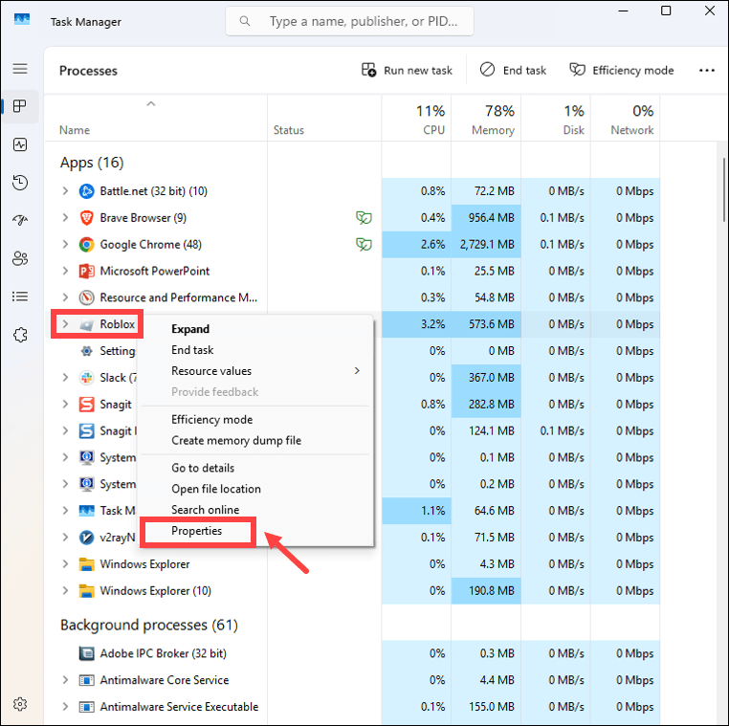Click the more options ellipsis button
The image size is (729, 726).
(707, 70)
